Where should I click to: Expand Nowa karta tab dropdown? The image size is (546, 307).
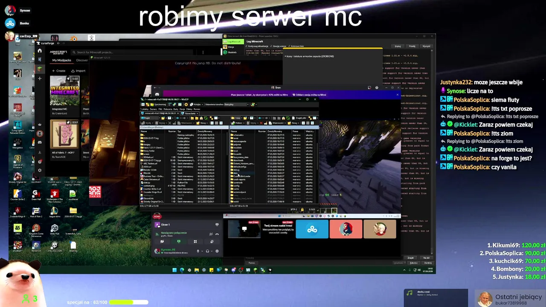pos(197,113)
